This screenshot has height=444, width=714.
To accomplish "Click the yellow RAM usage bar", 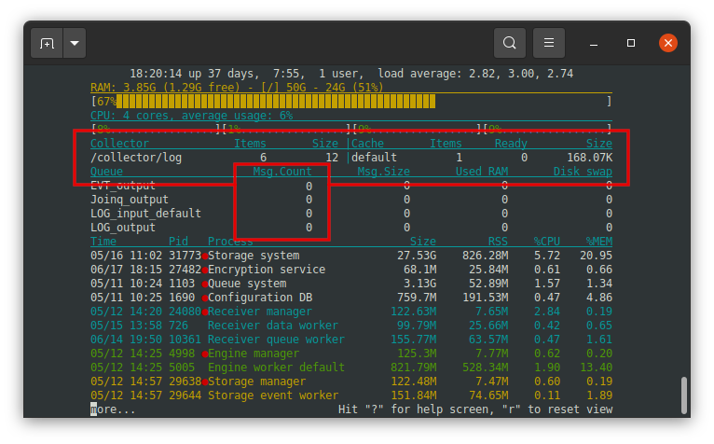I will tap(276, 101).
